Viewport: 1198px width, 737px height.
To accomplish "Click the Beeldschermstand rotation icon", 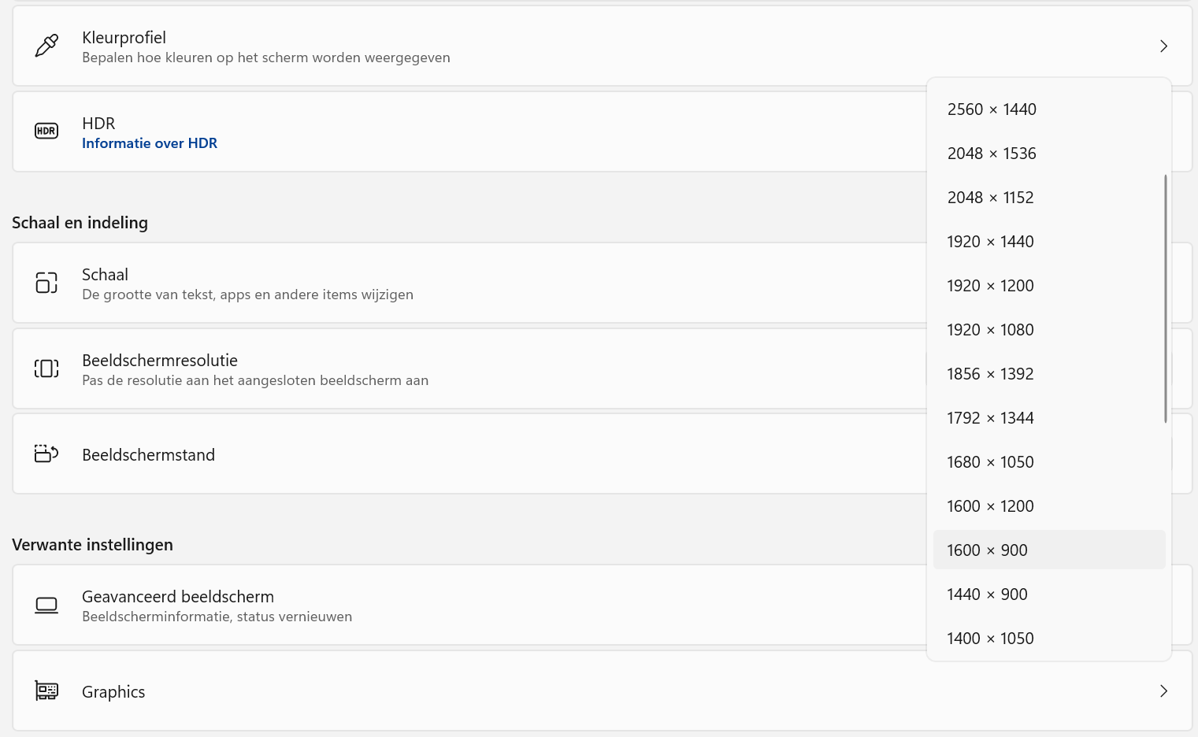I will pos(46,454).
